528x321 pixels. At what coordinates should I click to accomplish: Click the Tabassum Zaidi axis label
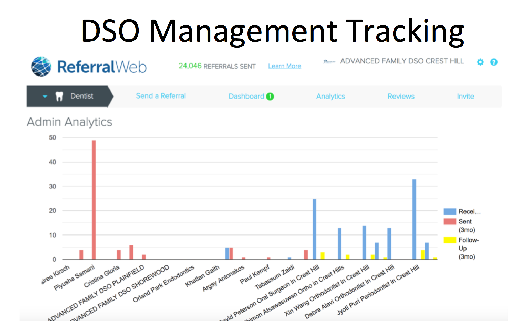point(275,277)
